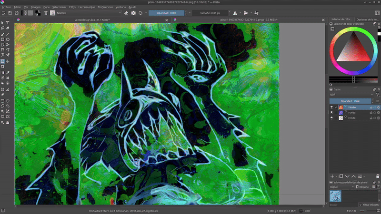Click the Buscar preset search field
The width and height of the screenshot is (381, 214).
(343, 205)
